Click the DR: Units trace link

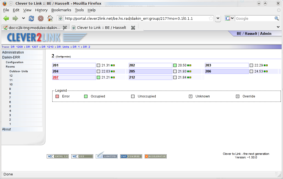(x=63, y=47)
